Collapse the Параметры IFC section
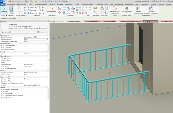Screen dimensions: 173x113 (x=48, y=77)
